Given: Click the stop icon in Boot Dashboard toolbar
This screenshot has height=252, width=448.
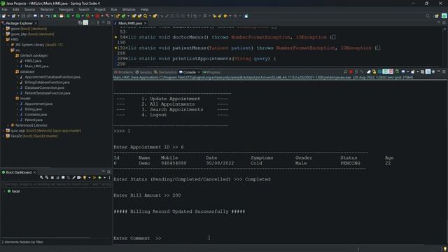Looking at the screenshot, I should pos(52,178).
